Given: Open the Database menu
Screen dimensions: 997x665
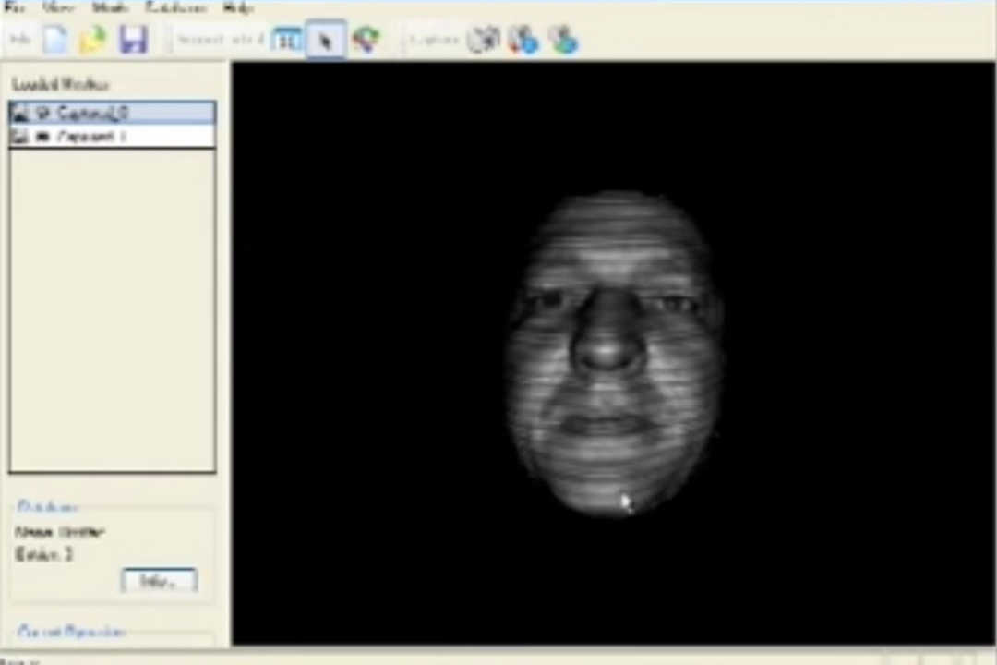Looking at the screenshot, I should [175, 7].
